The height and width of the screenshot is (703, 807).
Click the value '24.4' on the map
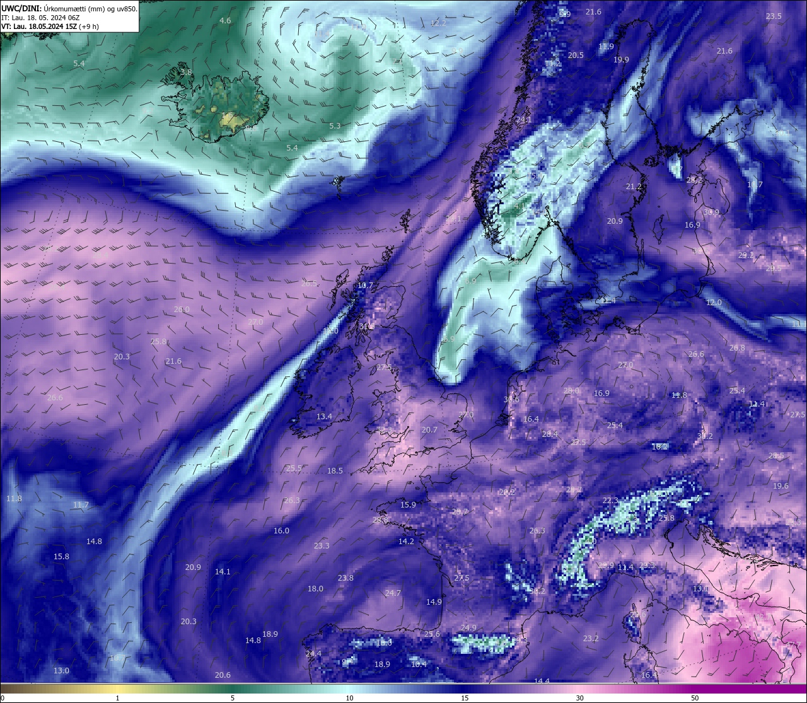click(x=313, y=654)
